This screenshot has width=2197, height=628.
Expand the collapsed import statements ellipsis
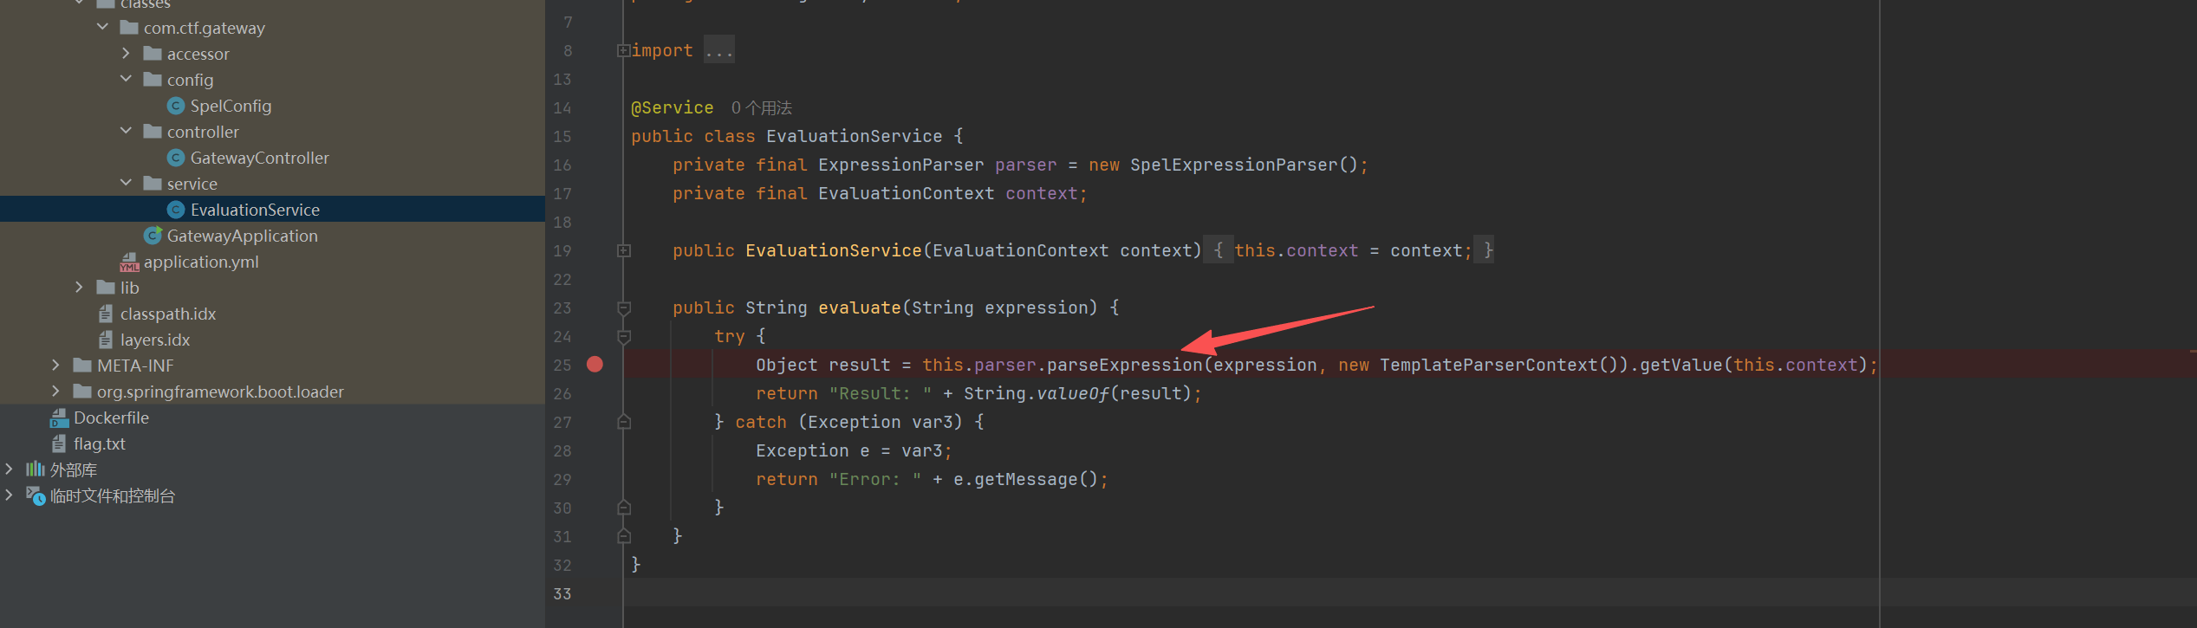[x=718, y=51]
